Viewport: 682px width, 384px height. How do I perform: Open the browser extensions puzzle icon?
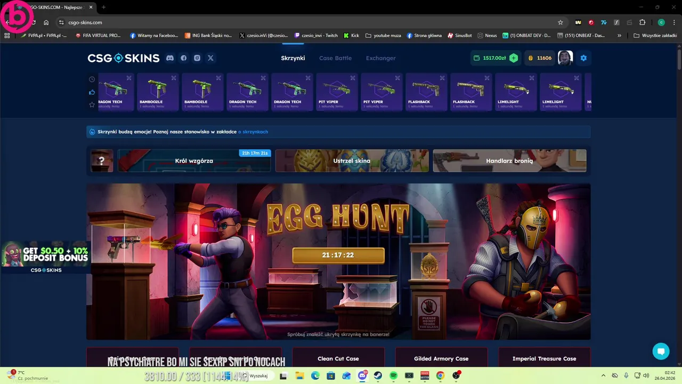[x=642, y=22]
